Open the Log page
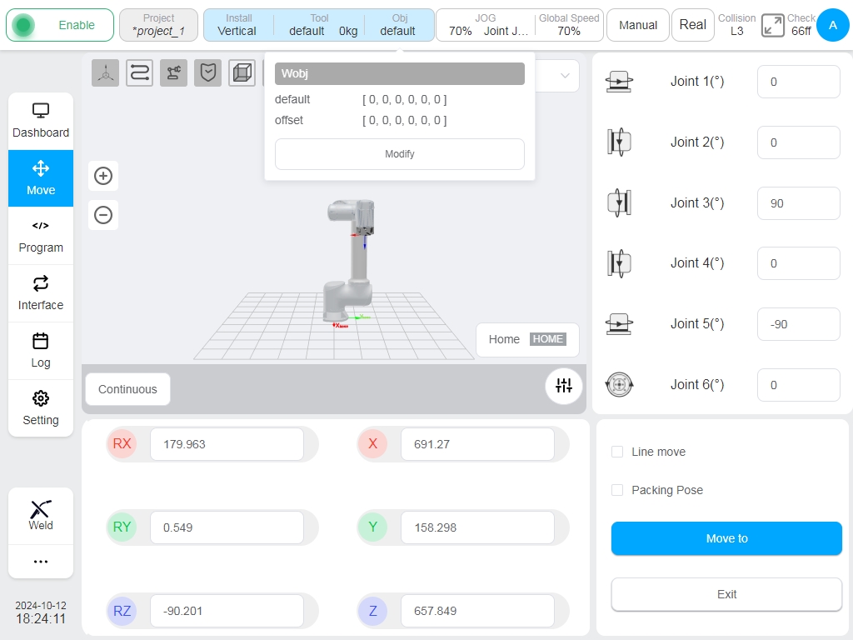Viewport: 853px width, 640px height. pyautogui.click(x=41, y=351)
